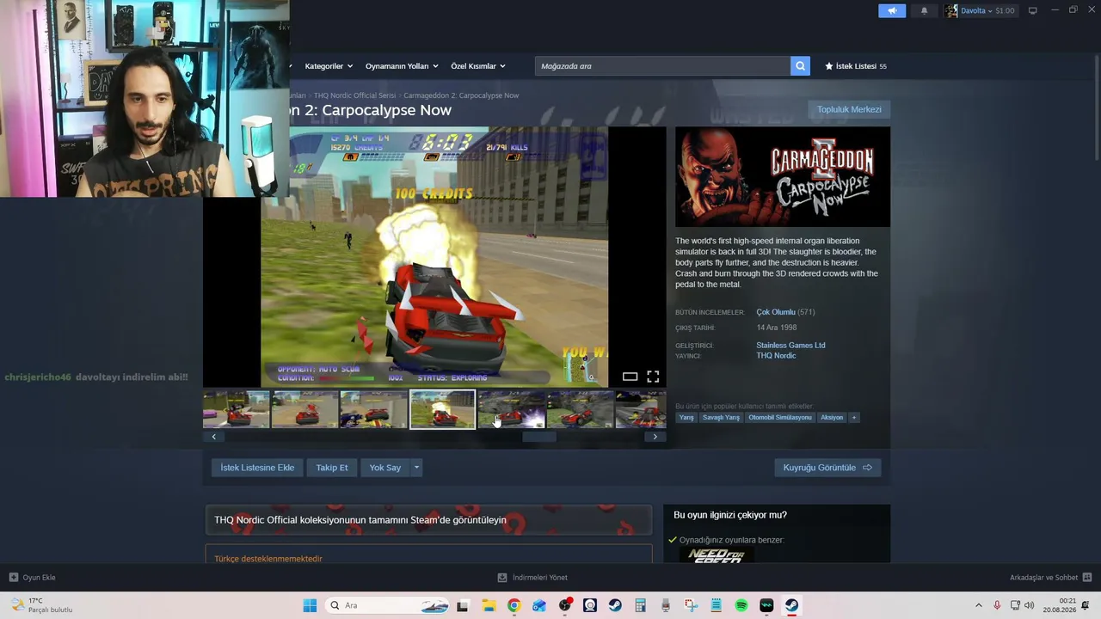Image resolution: width=1101 pixels, height=619 pixels.
Task: Click the Carmageddon Carpocalypse Now header image
Action: tap(783, 177)
